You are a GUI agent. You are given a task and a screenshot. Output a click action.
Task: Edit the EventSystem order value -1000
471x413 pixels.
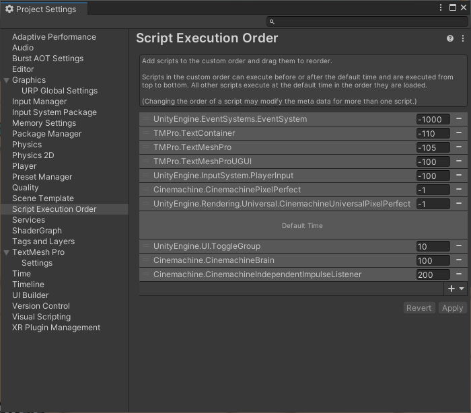pyautogui.click(x=433, y=119)
